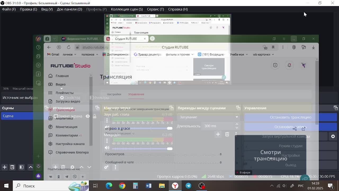
Task: Open the Док-панели (D) menu
Action: [69, 9]
